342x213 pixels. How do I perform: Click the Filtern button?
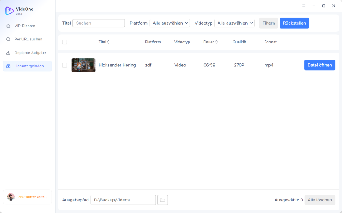[x=269, y=23]
